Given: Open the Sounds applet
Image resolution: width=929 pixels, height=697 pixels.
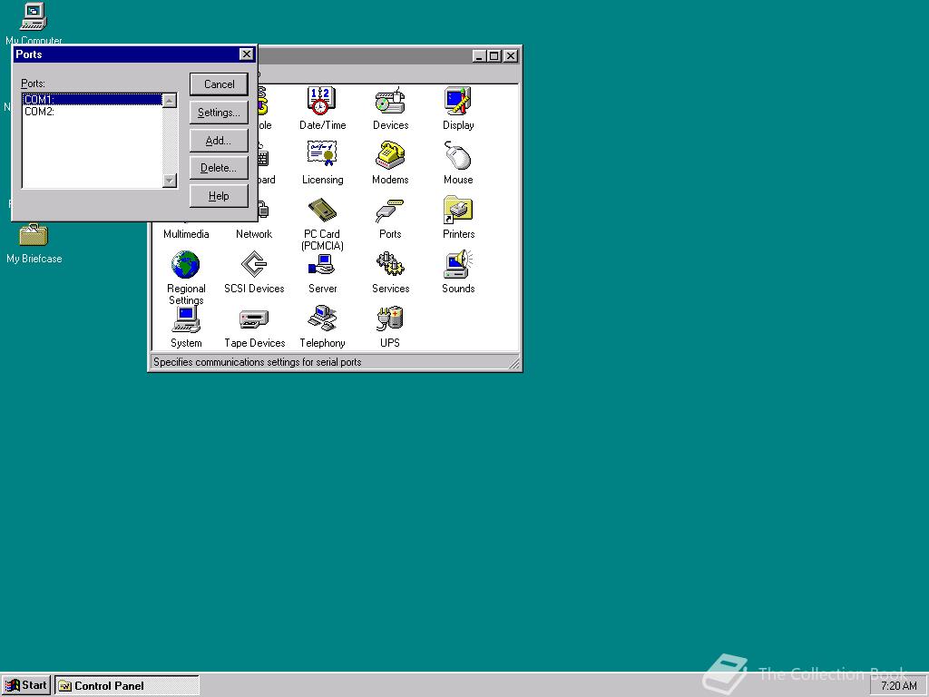Looking at the screenshot, I should [457, 265].
